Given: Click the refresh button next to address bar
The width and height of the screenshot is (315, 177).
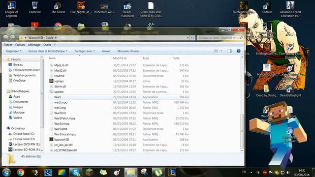Looking at the screenshot, I should click(192, 38).
